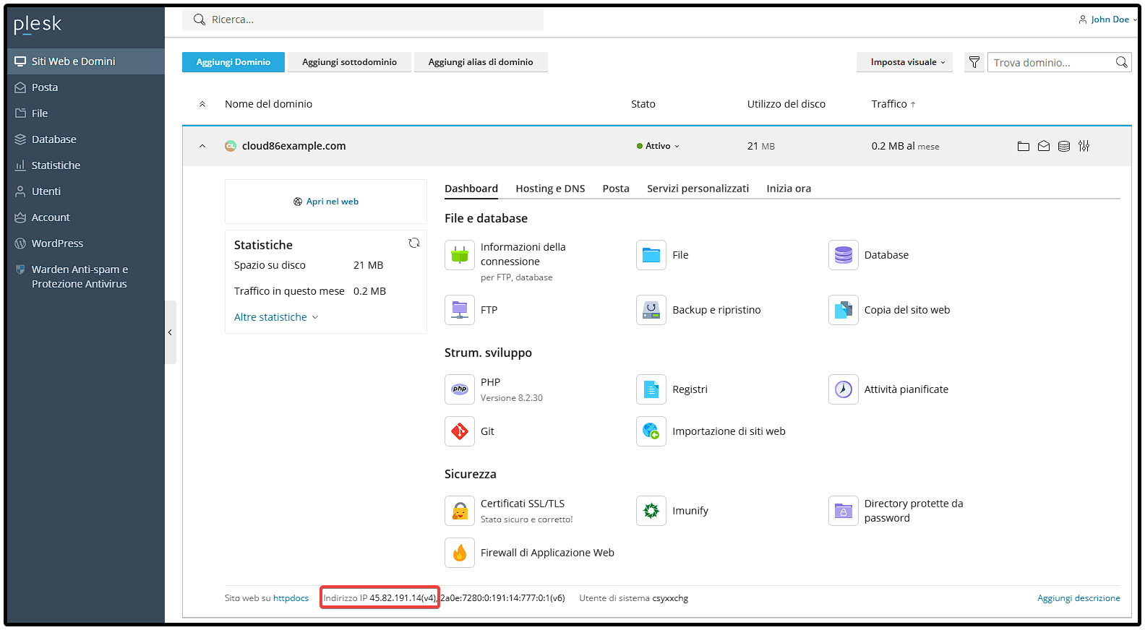Click mail icon in cloud86example.com row
The width and height of the screenshot is (1145, 630).
(x=1044, y=146)
